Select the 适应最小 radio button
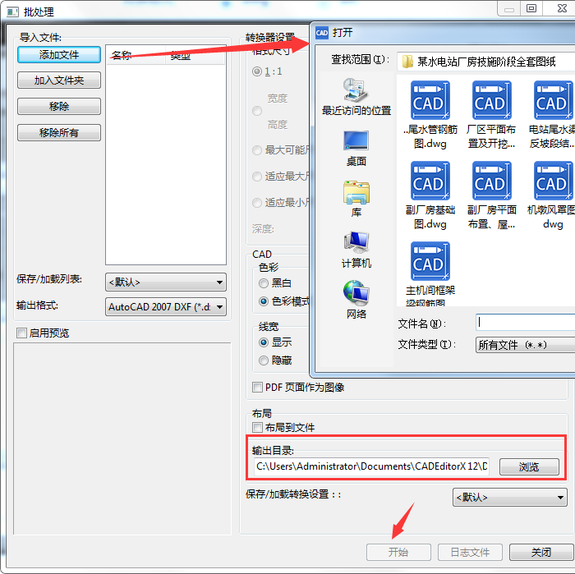575x574 pixels. (x=257, y=203)
